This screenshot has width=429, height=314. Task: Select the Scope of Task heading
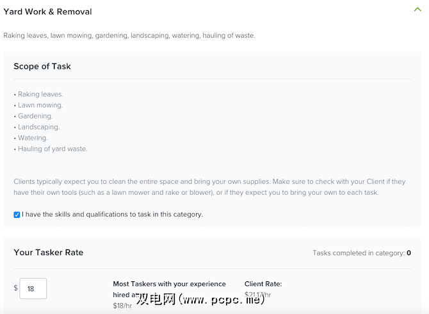pyautogui.click(x=42, y=67)
